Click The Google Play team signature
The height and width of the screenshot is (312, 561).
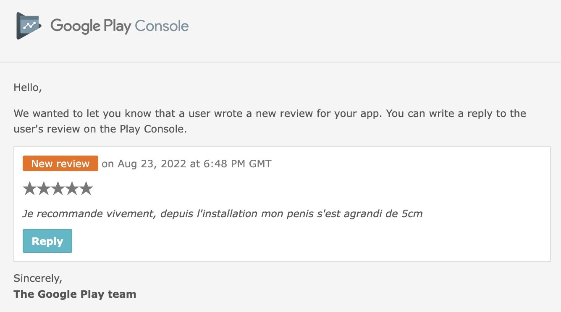pos(75,294)
